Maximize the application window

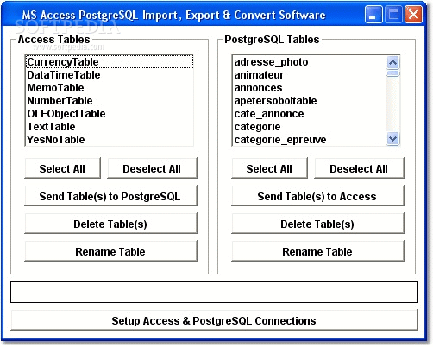(x=393, y=15)
